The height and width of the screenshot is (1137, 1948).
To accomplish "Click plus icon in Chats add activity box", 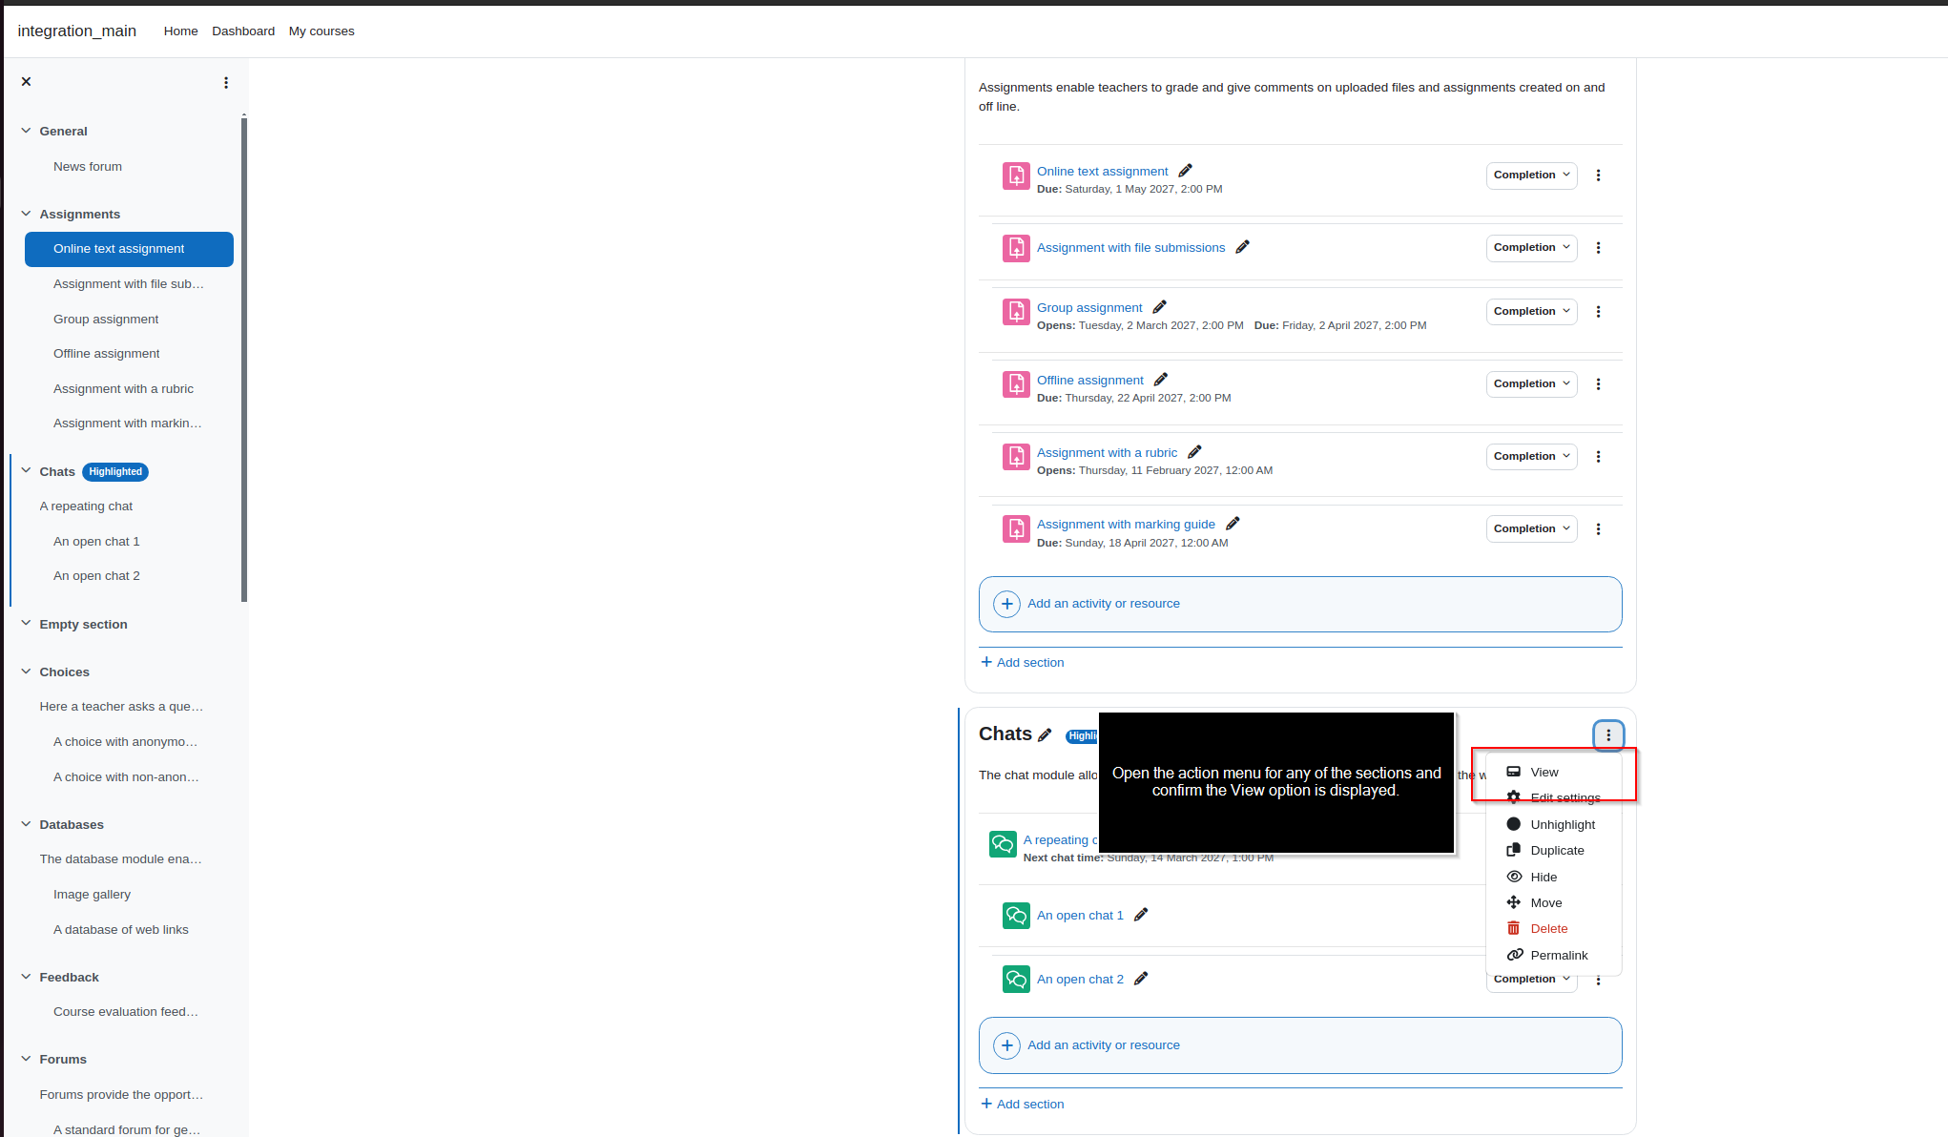I will click(x=1006, y=1045).
